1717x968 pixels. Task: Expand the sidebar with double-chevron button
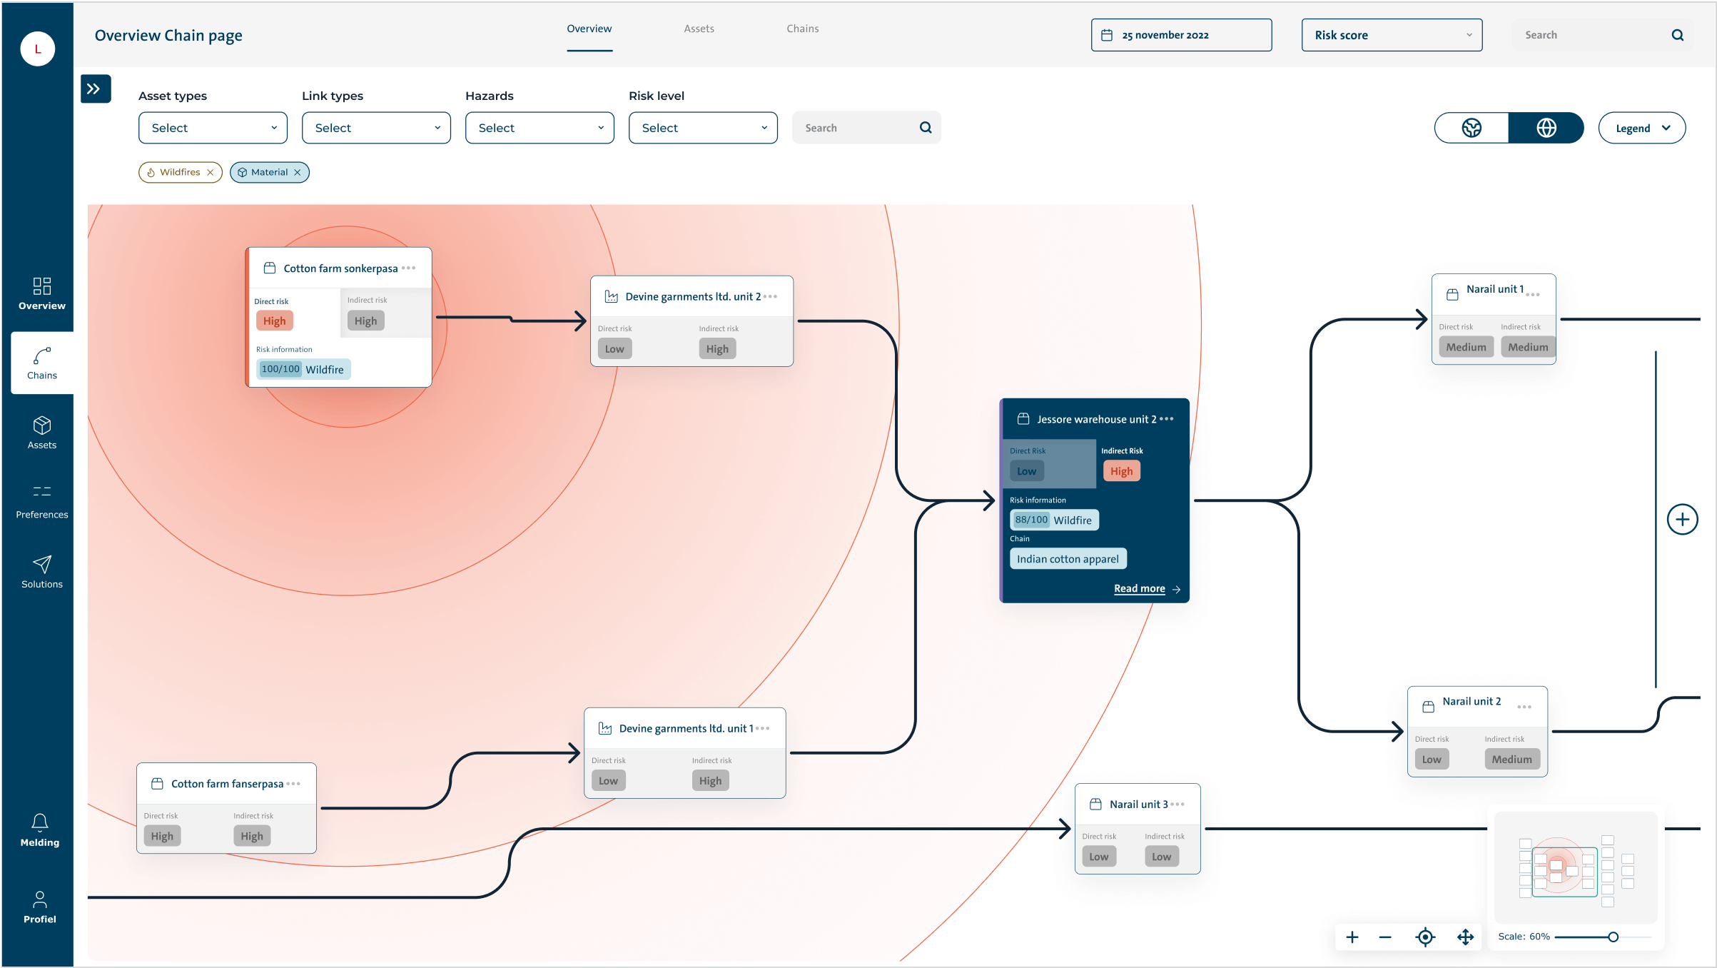click(x=95, y=89)
